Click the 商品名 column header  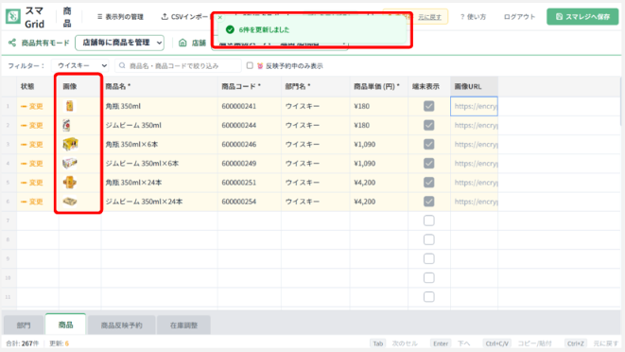(x=160, y=86)
